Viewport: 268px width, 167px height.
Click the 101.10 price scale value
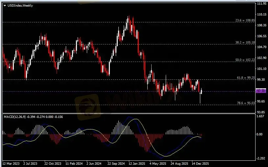262,69
